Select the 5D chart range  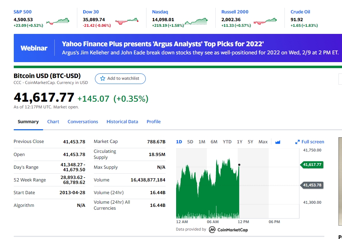(x=190, y=142)
